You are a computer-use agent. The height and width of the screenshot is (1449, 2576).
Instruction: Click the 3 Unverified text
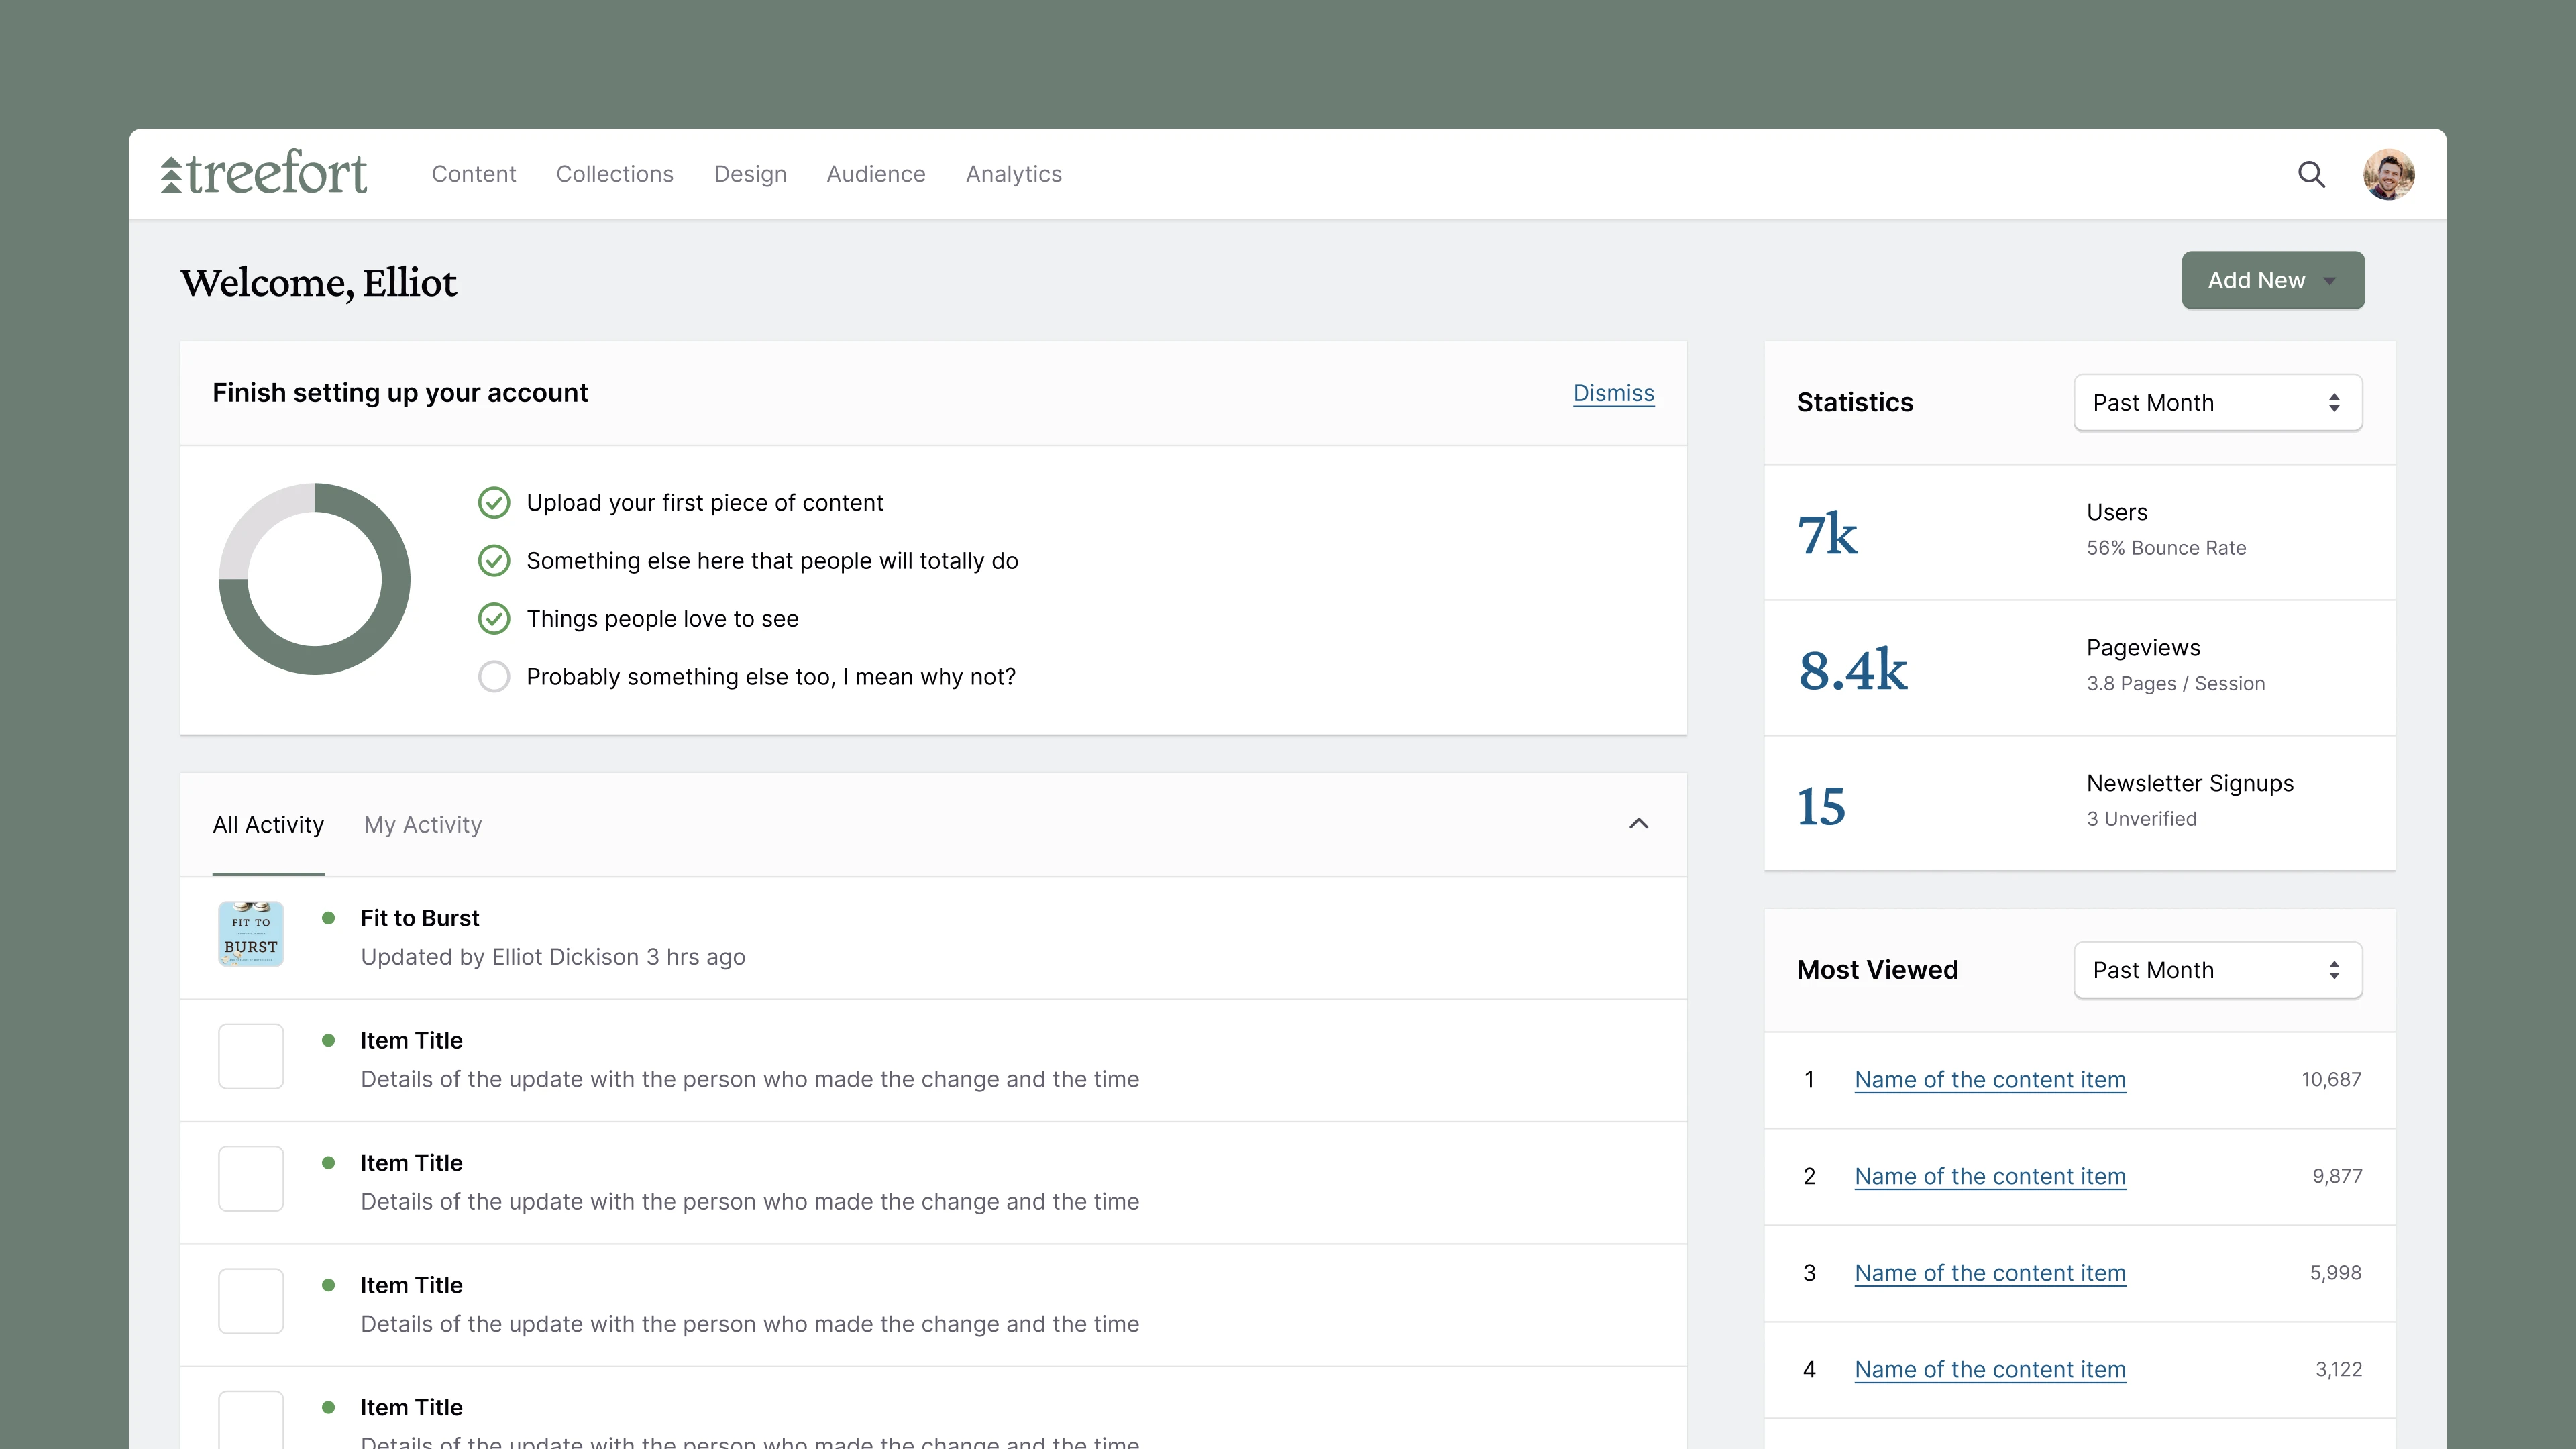pyautogui.click(x=2142, y=819)
